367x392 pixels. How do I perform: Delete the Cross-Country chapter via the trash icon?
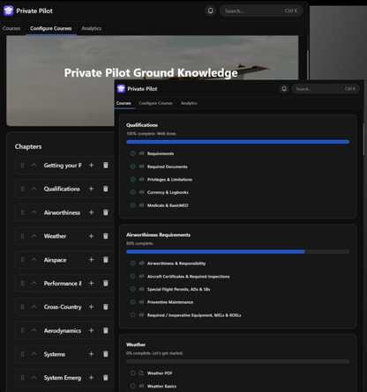coord(106,307)
